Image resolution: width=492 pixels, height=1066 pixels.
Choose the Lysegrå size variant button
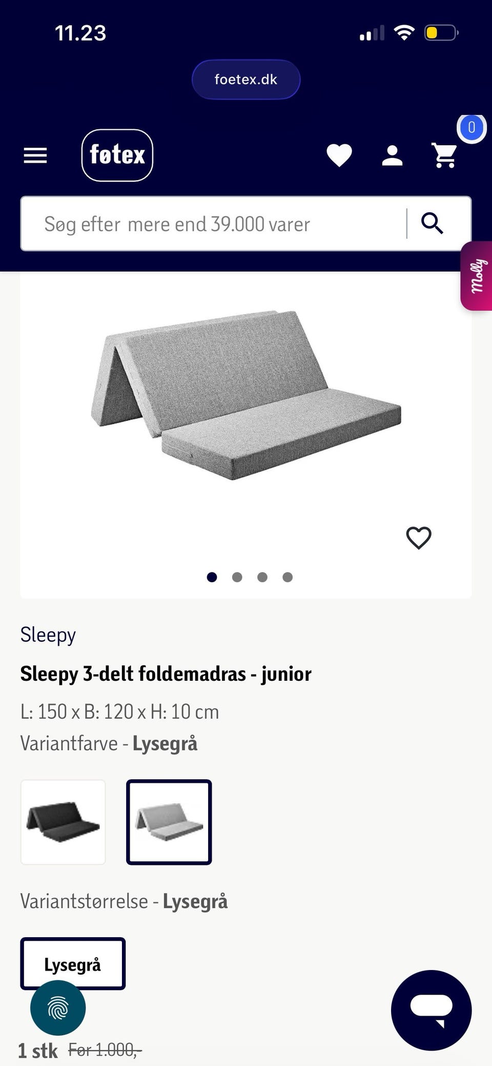tap(73, 963)
